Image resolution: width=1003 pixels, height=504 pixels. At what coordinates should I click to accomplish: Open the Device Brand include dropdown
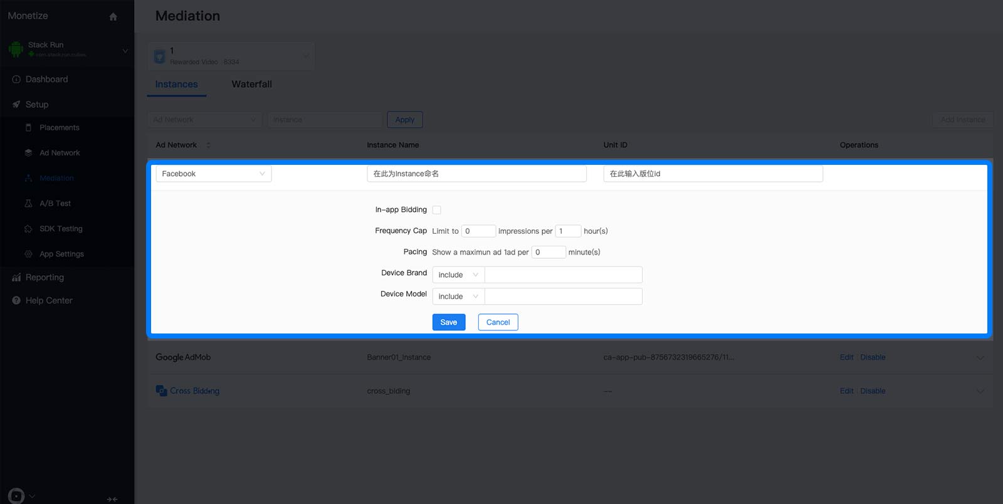click(x=458, y=275)
